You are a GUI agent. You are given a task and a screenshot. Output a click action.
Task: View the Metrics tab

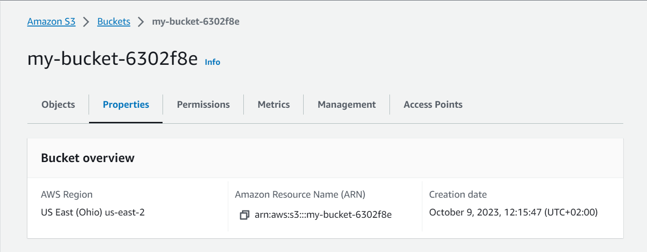tap(274, 105)
